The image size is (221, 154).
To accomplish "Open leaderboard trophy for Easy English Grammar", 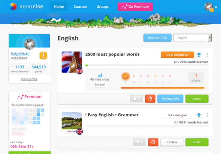I will click(199, 115).
